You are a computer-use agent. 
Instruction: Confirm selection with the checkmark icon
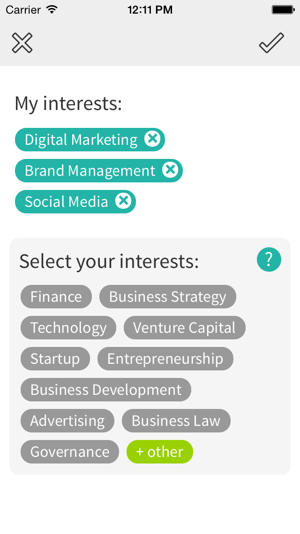click(x=271, y=43)
